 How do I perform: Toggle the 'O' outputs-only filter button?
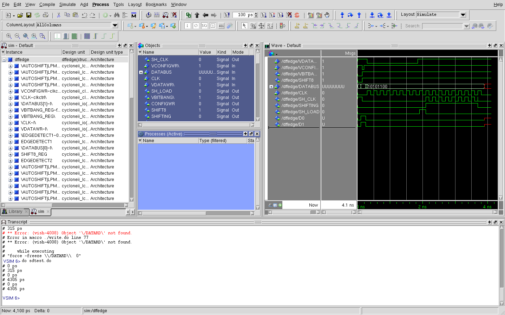pos(196,26)
